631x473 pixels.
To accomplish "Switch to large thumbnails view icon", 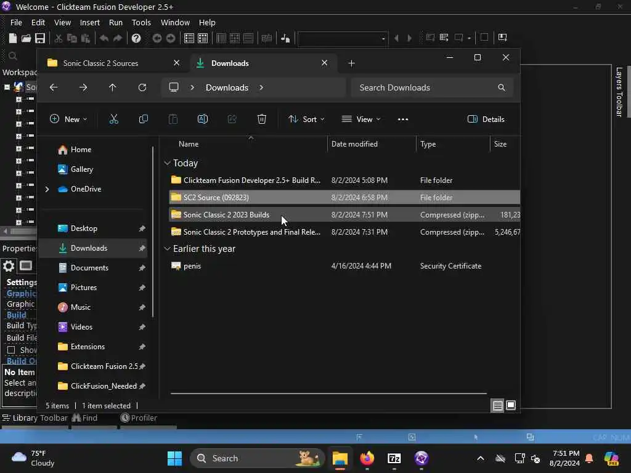I will [511, 405].
